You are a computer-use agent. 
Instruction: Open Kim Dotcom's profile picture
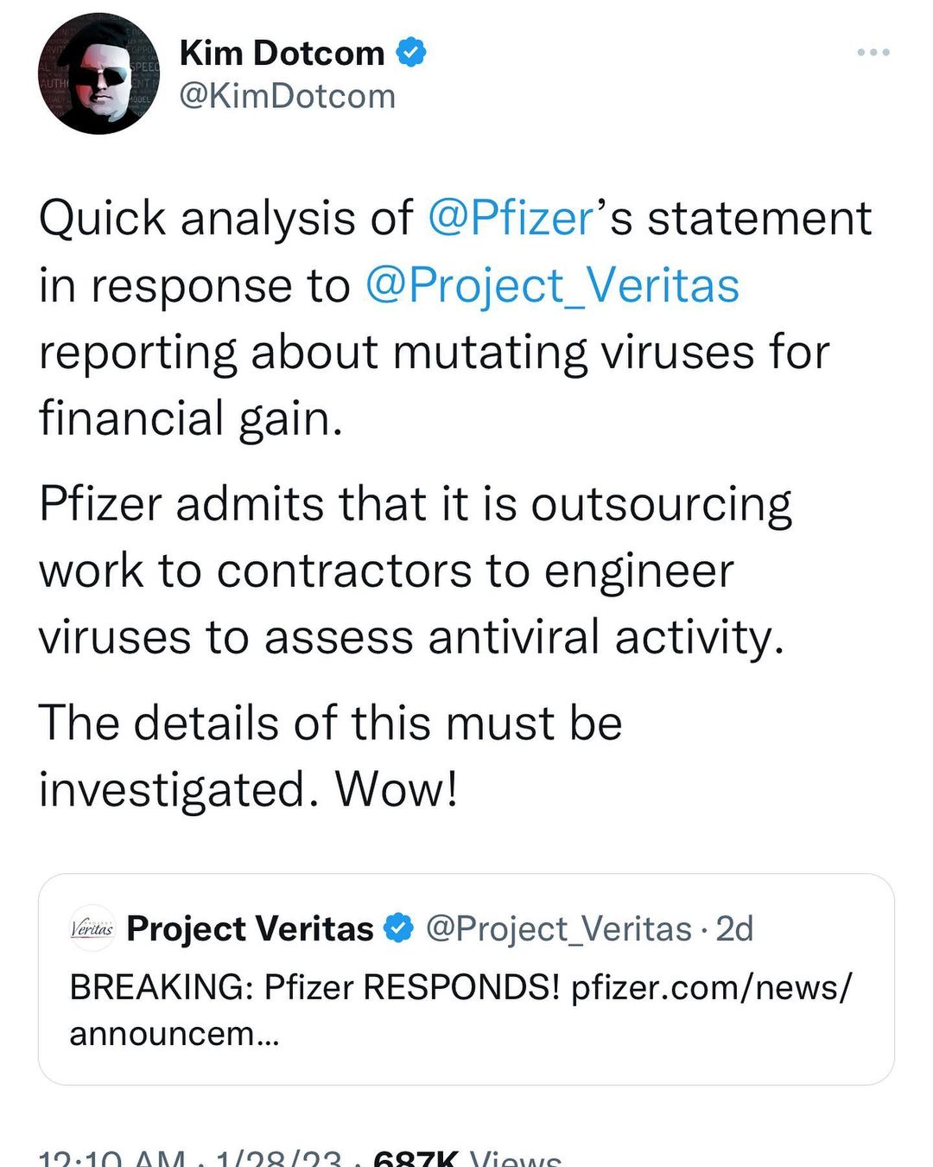point(98,74)
